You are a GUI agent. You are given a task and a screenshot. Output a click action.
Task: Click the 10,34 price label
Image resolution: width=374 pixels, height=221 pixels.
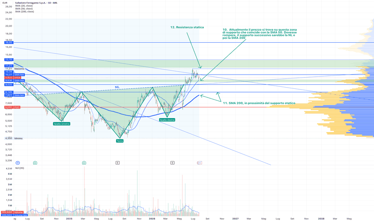pos(8,72)
